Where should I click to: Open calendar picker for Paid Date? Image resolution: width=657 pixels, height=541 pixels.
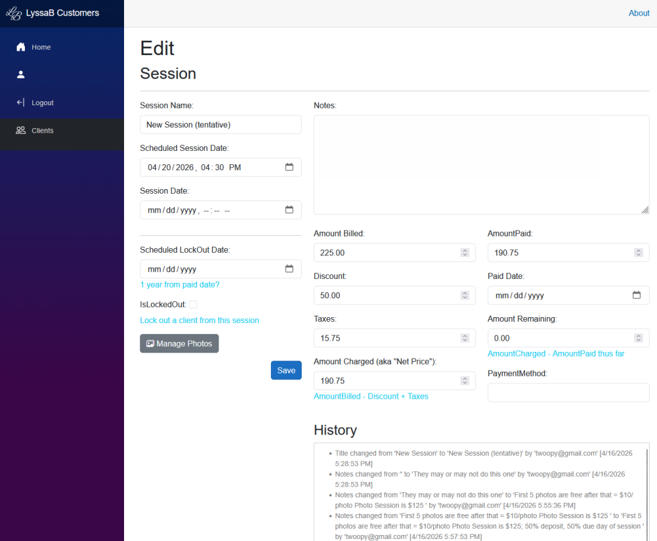click(x=636, y=295)
